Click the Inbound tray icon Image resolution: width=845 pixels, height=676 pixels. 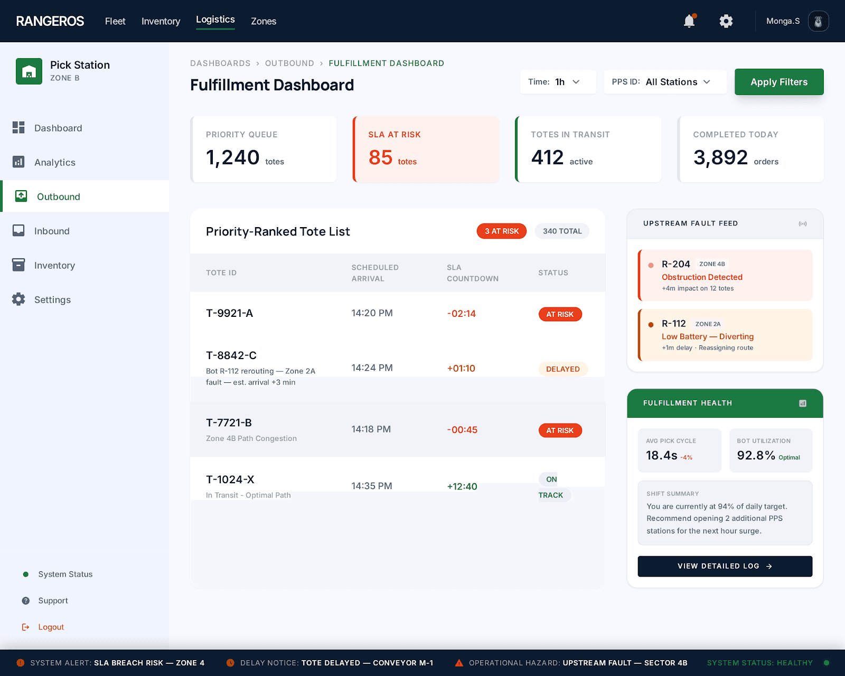click(18, 230)
